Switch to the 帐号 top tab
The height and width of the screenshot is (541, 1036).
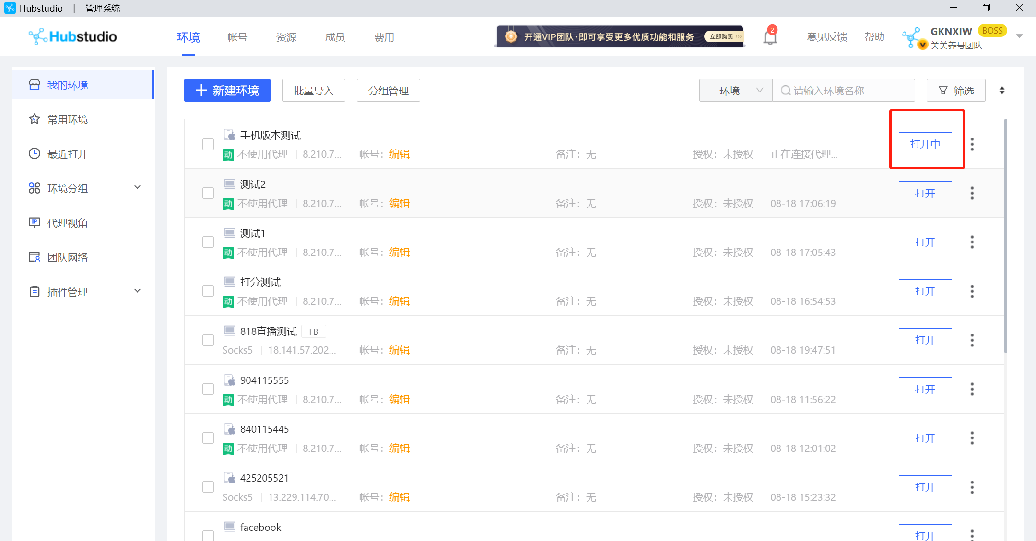click(237, 37)
